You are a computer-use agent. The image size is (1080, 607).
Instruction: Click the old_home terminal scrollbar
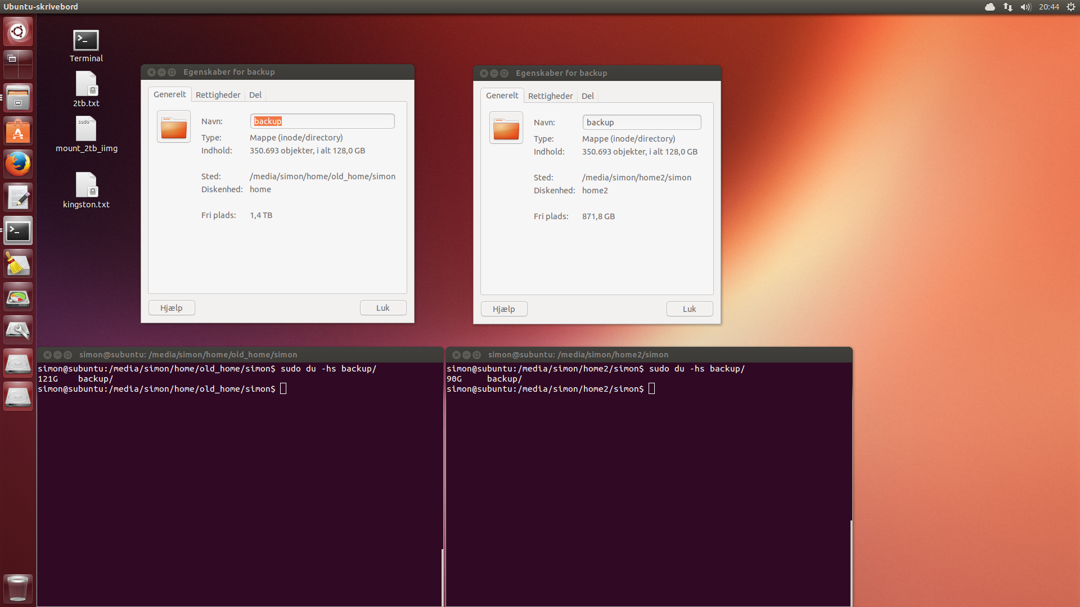point(442,577)
